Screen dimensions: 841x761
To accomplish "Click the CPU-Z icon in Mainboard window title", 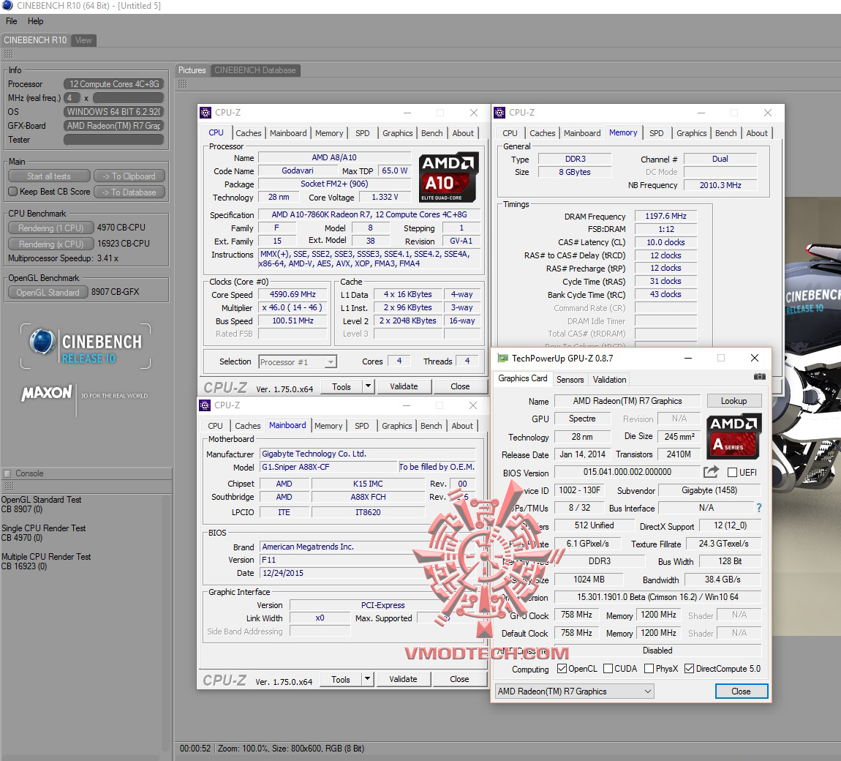I will pos(205,405).
